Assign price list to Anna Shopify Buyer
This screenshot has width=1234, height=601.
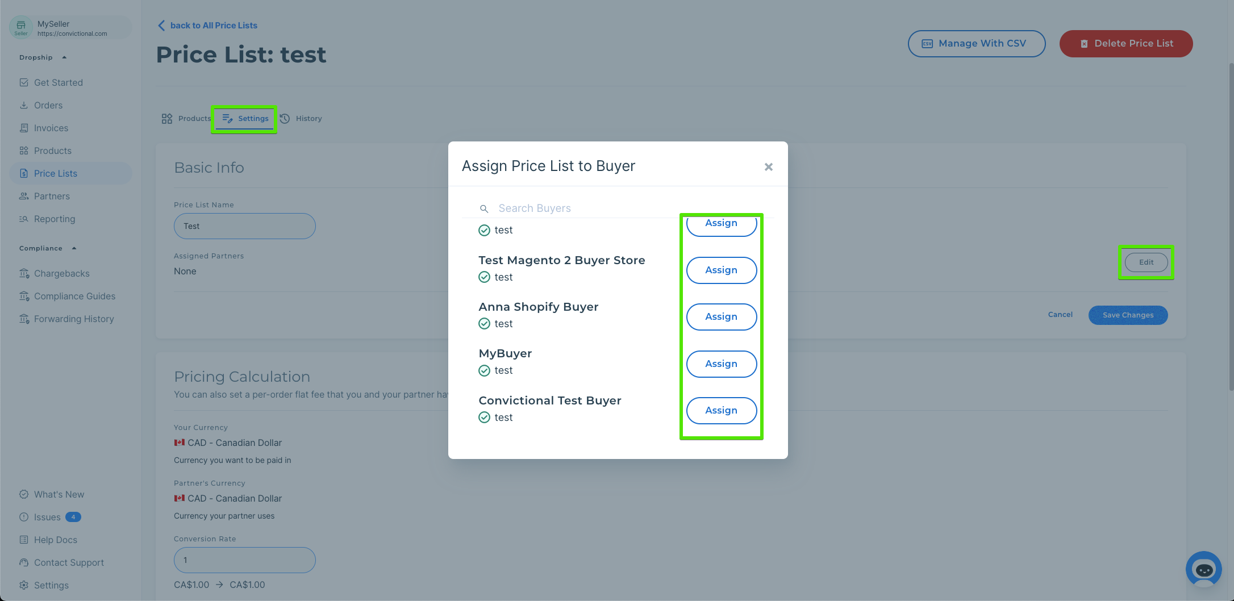[x=721, y=317]
